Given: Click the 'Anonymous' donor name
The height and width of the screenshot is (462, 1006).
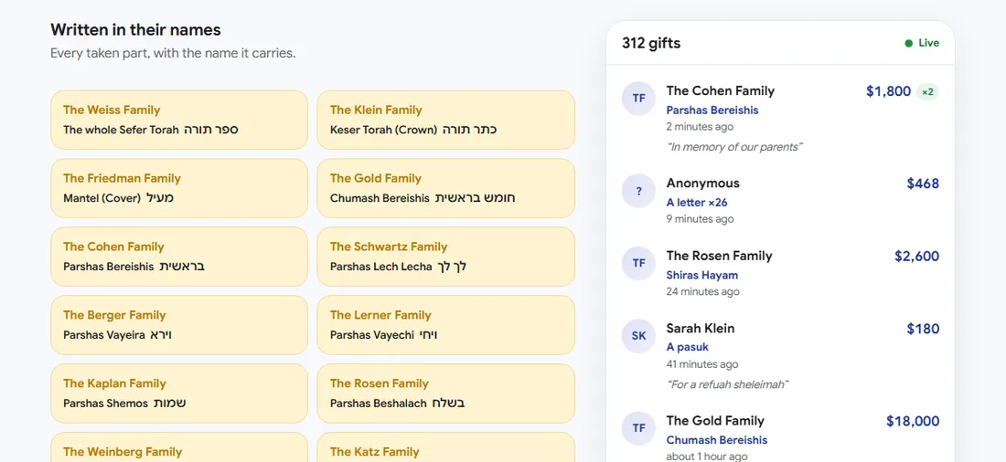Looking at the screenshot, I should (x=702, y=184).
